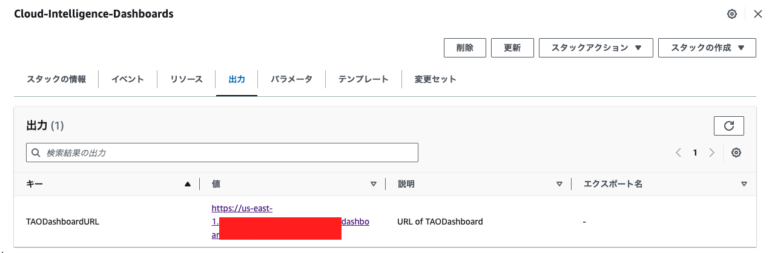Click the 削除 button
The image size is (772, 253).
[464, 48]
